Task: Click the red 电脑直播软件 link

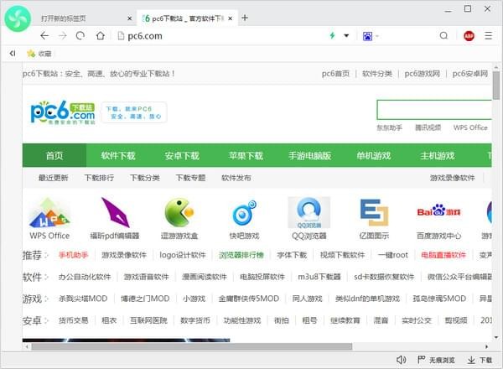Action: pos(443,255)
